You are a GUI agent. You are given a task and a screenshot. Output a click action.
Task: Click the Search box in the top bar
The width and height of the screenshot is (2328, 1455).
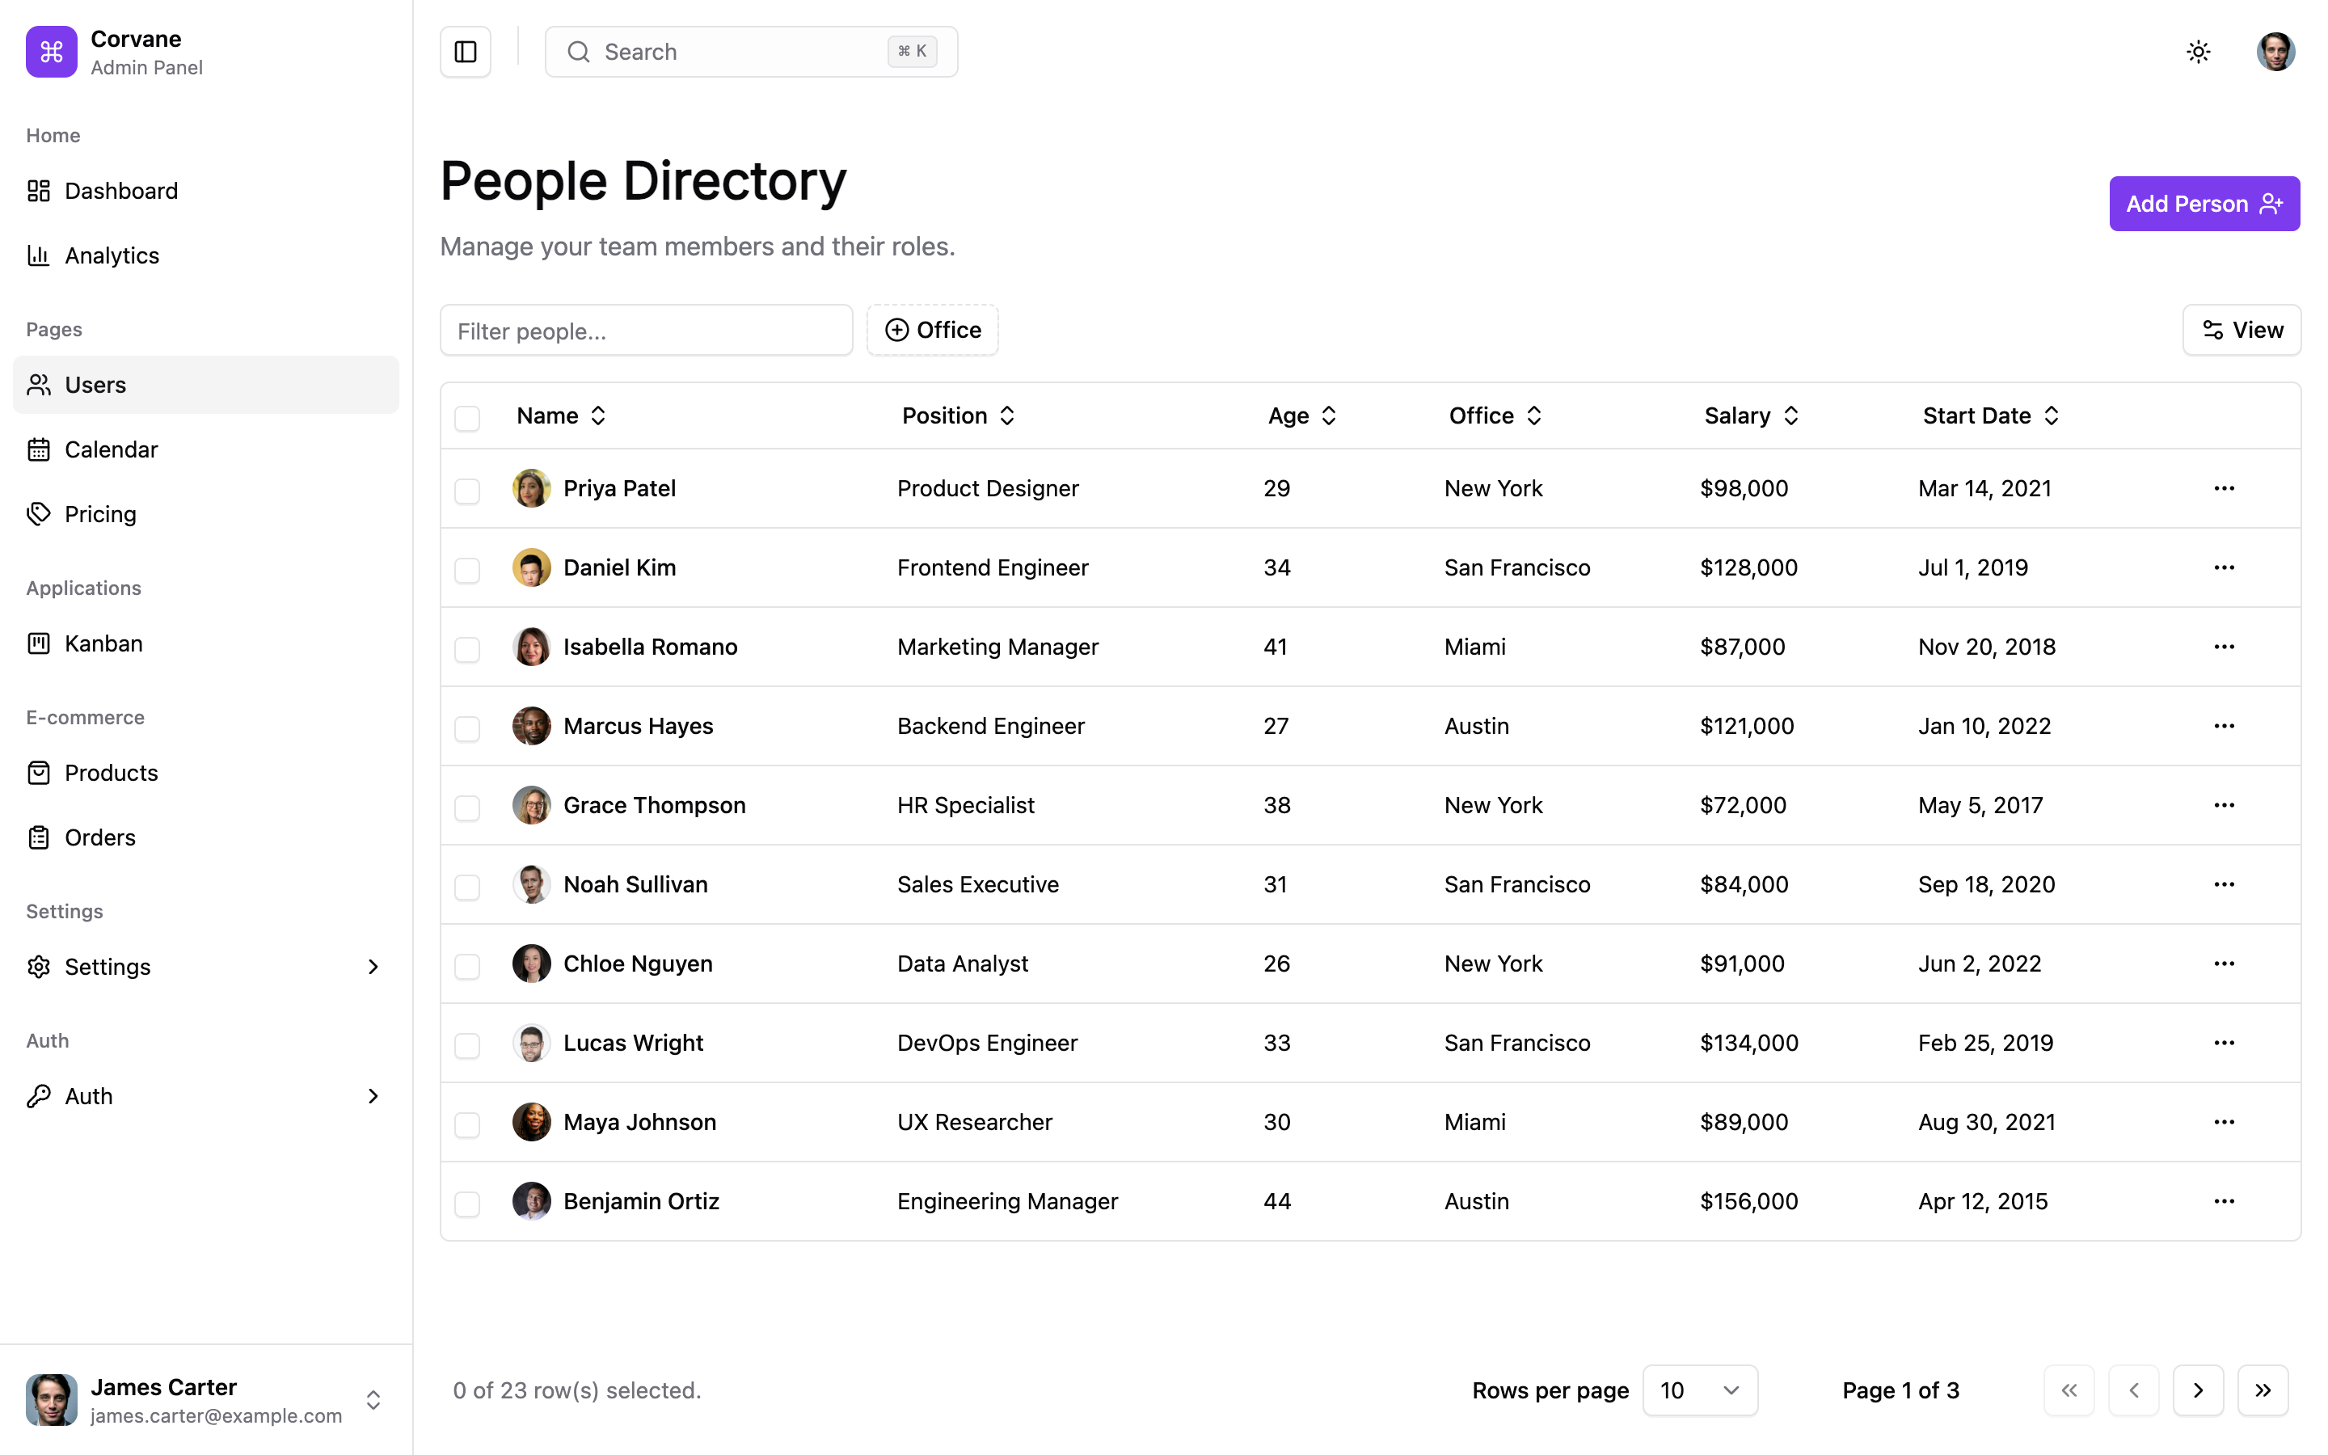click(751, 52)
